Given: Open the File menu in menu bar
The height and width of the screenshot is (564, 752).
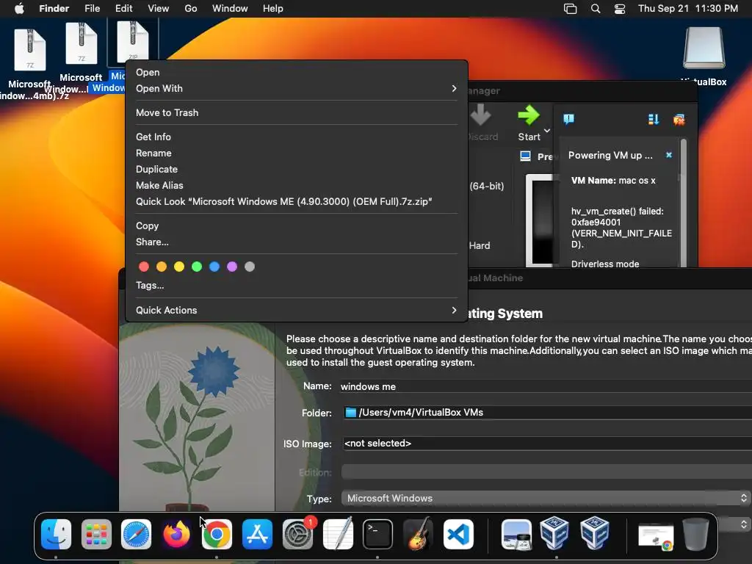Looking at the screenshot, I should [x=92, y=9].
